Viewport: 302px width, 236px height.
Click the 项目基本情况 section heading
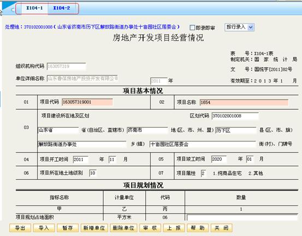[143, 91]
